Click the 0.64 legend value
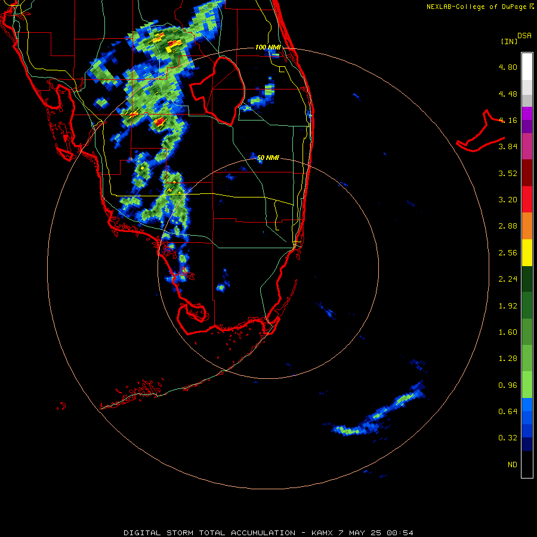This screenshot has height=537, width=537. click(x=508, y=411)
